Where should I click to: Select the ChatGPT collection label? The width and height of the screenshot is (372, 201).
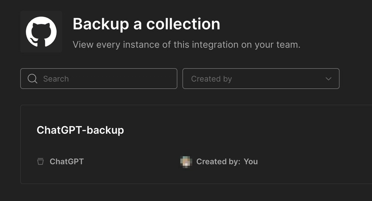(66, 162)
